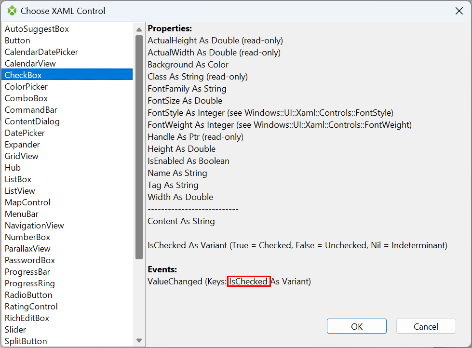Click the Xojo app icon in title bar
The height and width of the screenshot is (348, 472).
pos(12,11)
